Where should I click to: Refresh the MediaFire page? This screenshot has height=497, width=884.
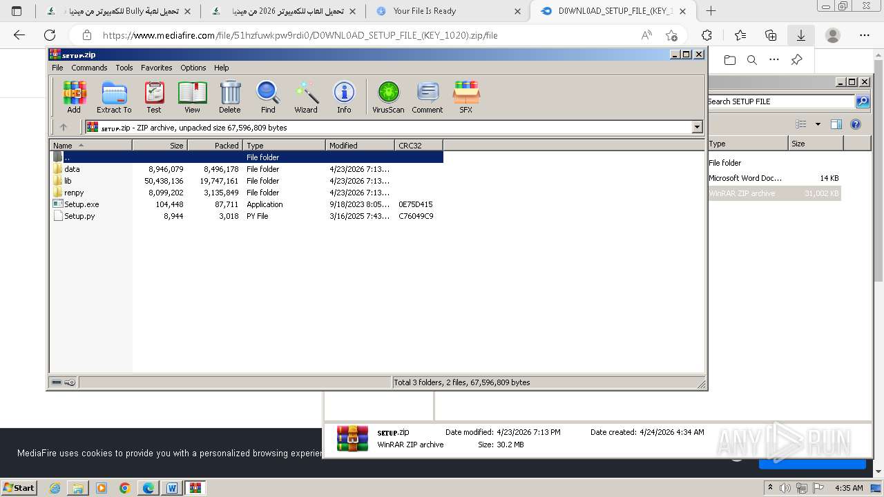coord(50,35)
